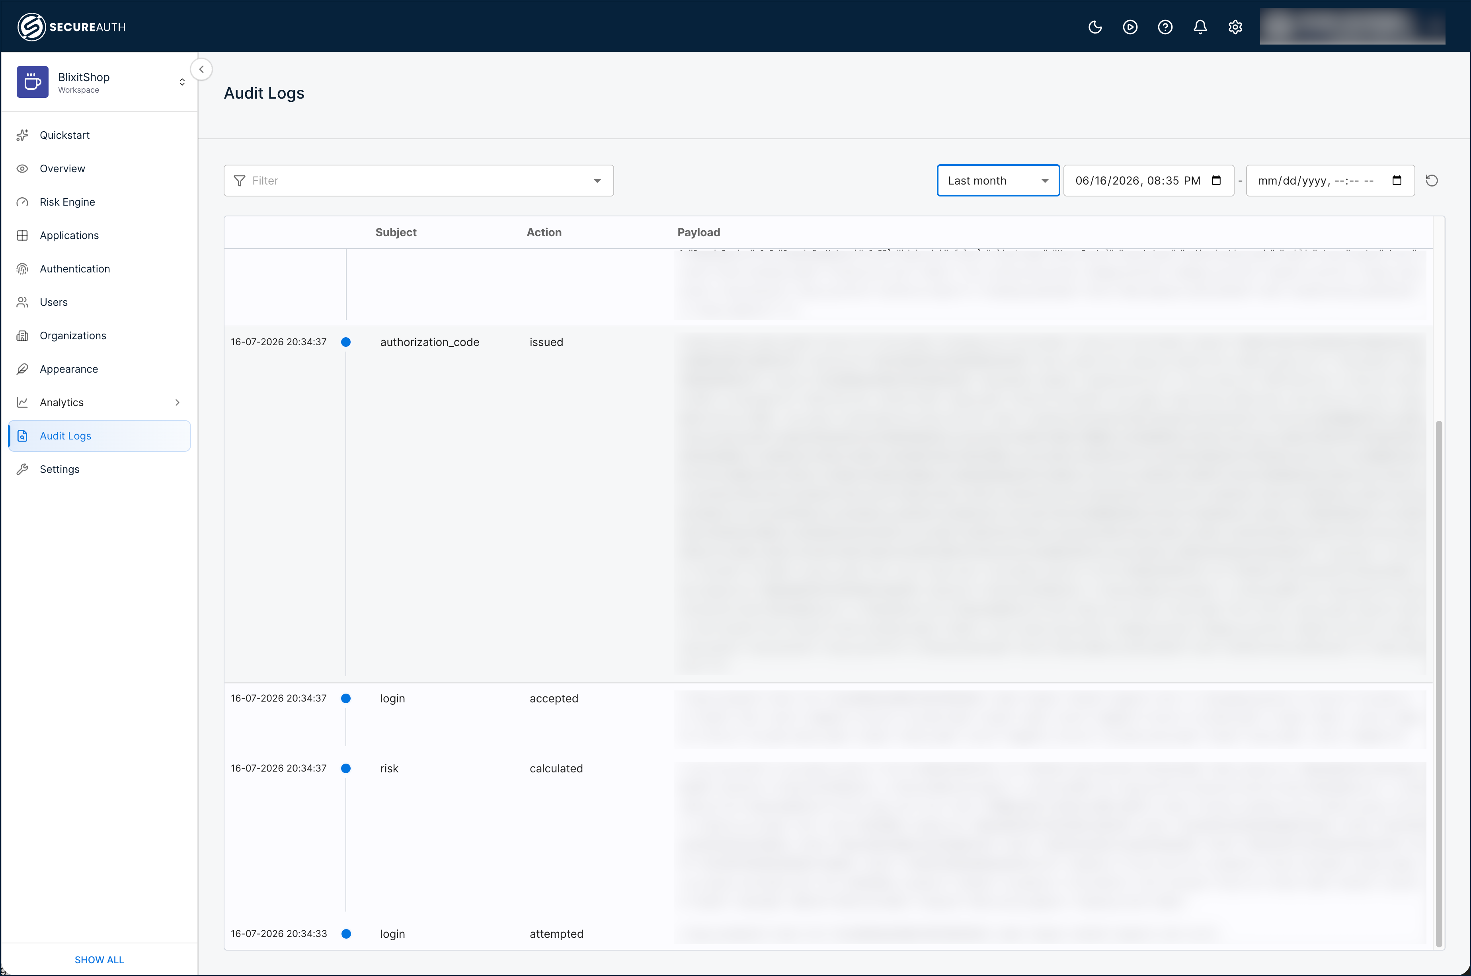The width and height of the screenshot is (1471, 976).
Task: Open the play tutorial icon
Action: click(x=1130, y=27)
